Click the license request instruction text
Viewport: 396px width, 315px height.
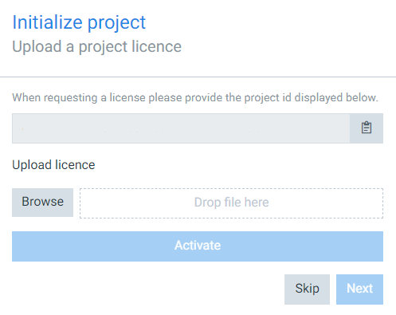pos(195,97)
